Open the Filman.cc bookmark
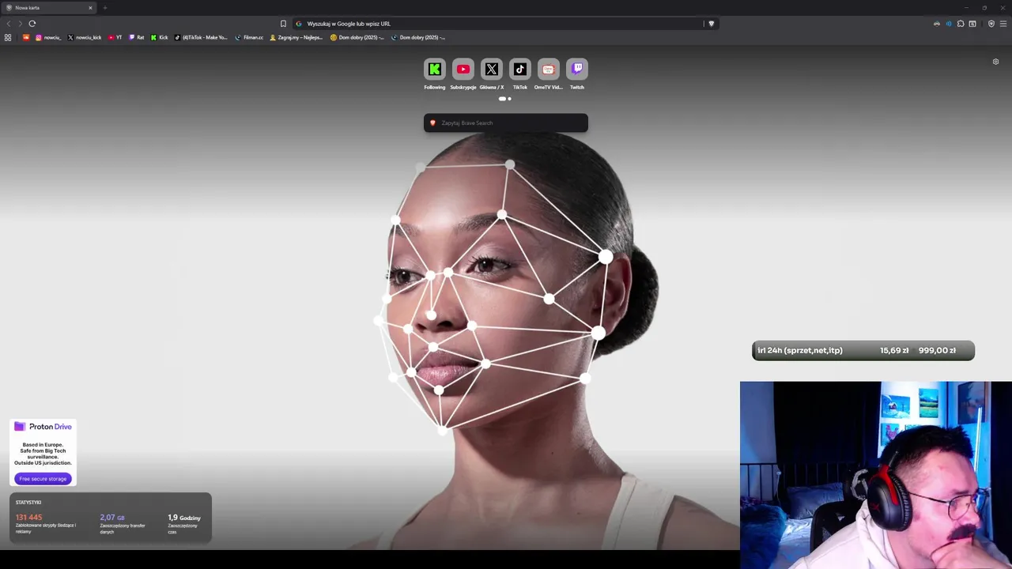This screenshot has height=569, width=1012. (249, 37)
